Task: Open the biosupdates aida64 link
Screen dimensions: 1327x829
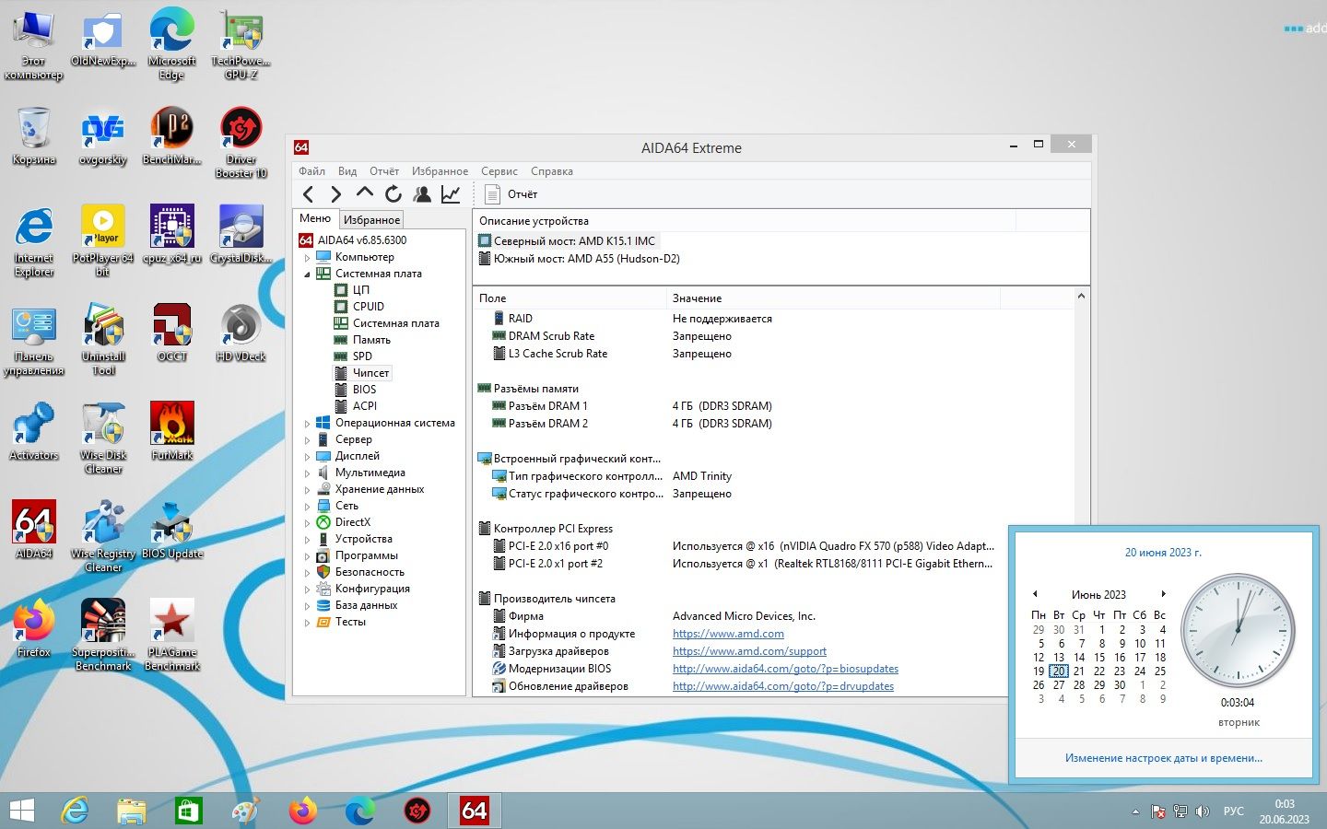Action: tap(785, 669)
